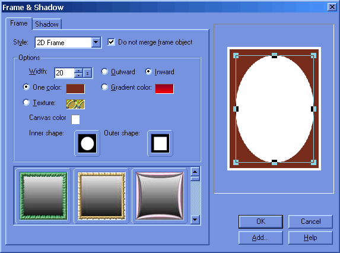The image size is (340, 253).
Task: Click the right-middle handle in preview
Action: click(313, 109)
